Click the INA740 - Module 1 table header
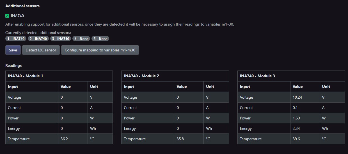Screen dimensions: 348x154 coord(25,76)
